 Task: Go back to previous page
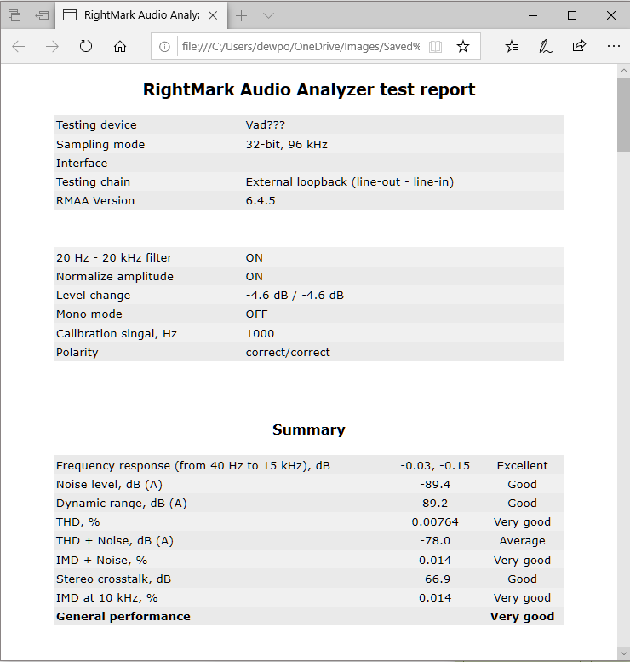(x=19, y=47)
